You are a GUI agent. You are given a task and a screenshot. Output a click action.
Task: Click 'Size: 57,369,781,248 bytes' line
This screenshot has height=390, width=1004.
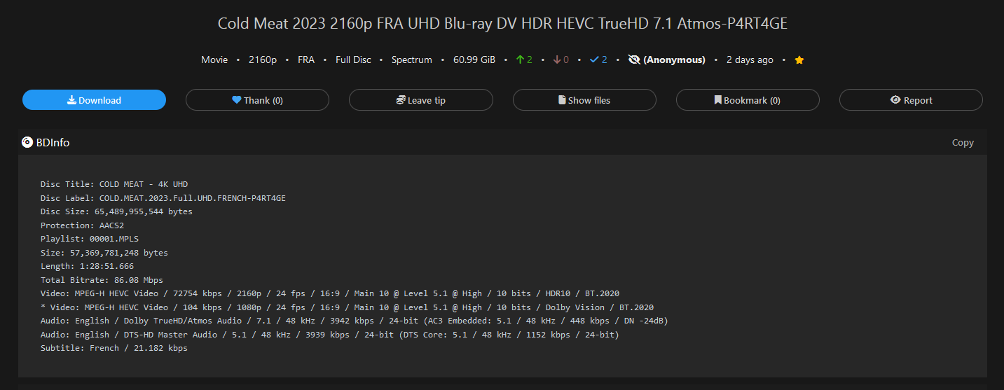[104, 253]
